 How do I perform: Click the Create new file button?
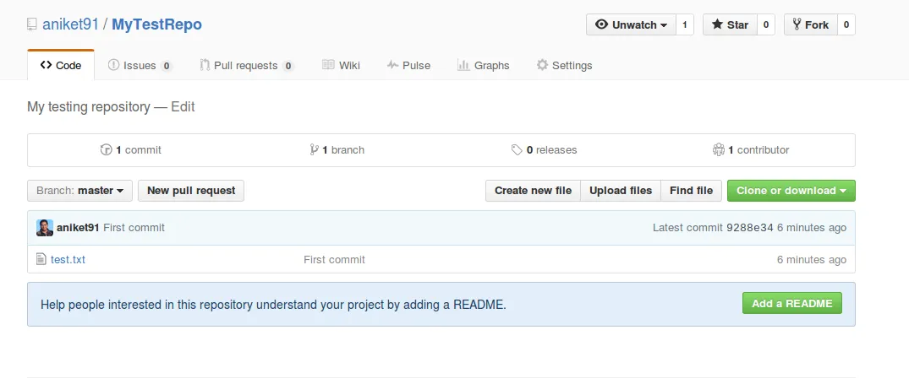[x=533, y=191]
